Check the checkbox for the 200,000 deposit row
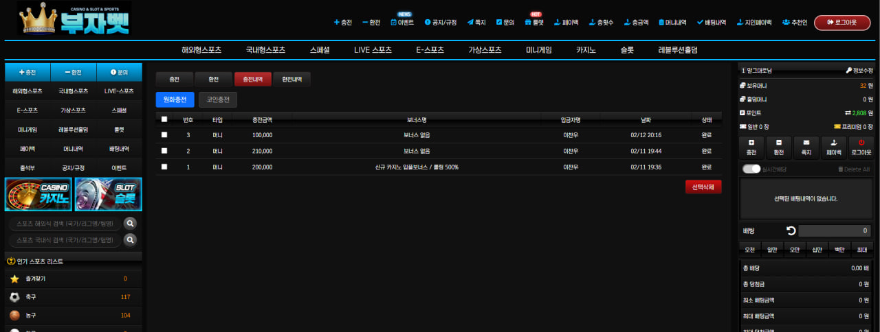Screen dimensions: 880x332 [164, 167]
